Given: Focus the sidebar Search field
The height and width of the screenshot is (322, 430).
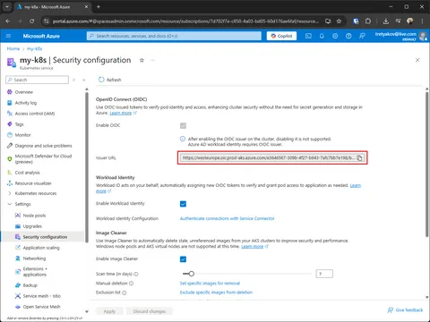Looking at the screenshot, I should coord(37,80).
